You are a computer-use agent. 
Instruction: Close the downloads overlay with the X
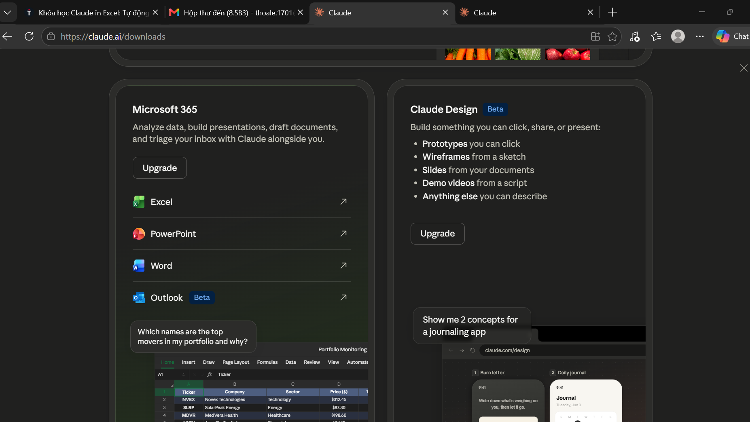(x=744, y=68)
